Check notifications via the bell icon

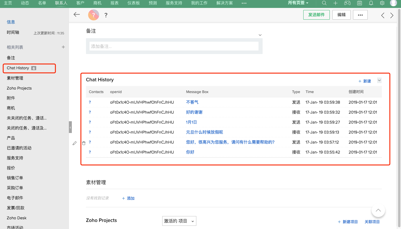pyautogui.click(x=371, y=3)
